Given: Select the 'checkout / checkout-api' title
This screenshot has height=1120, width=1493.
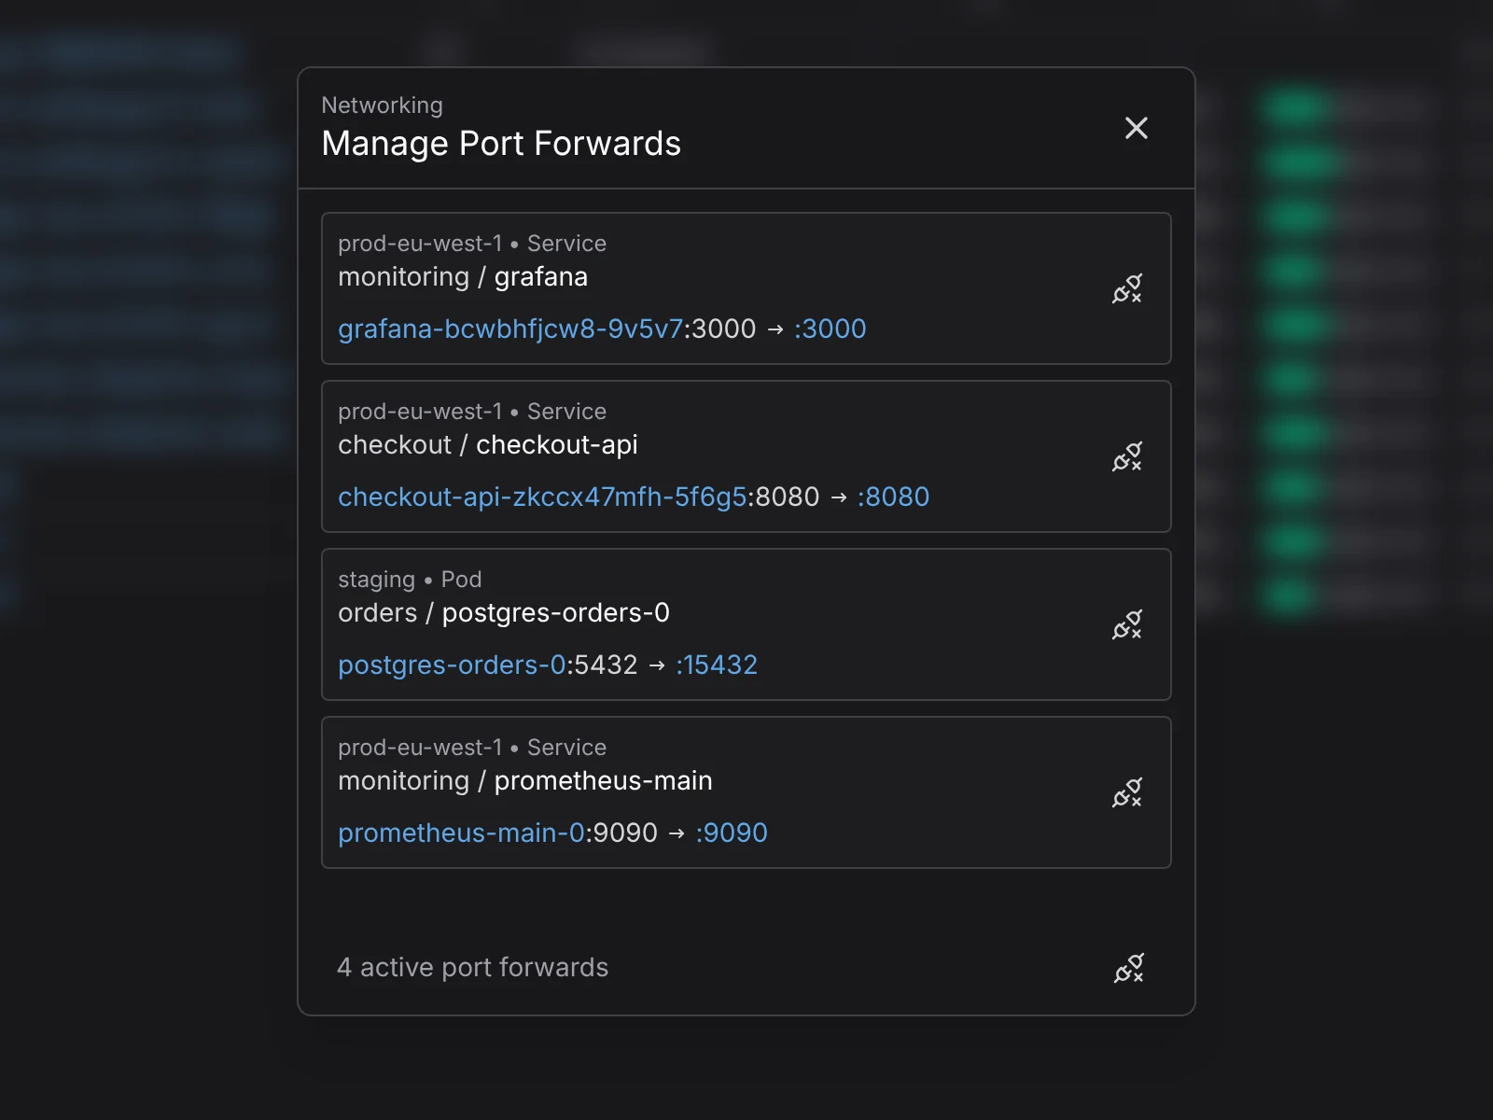Looking at the screenshot, I should 488,445.
